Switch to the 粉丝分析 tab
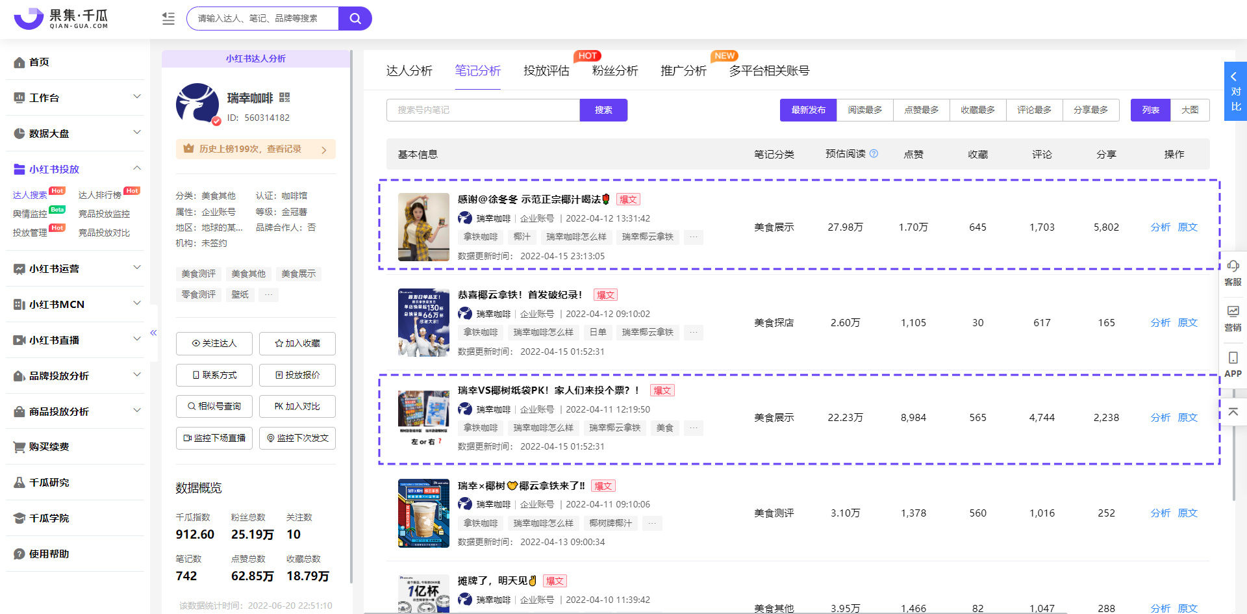The image size is (1247, 614). pyautogui.click(x=614, y=71)
